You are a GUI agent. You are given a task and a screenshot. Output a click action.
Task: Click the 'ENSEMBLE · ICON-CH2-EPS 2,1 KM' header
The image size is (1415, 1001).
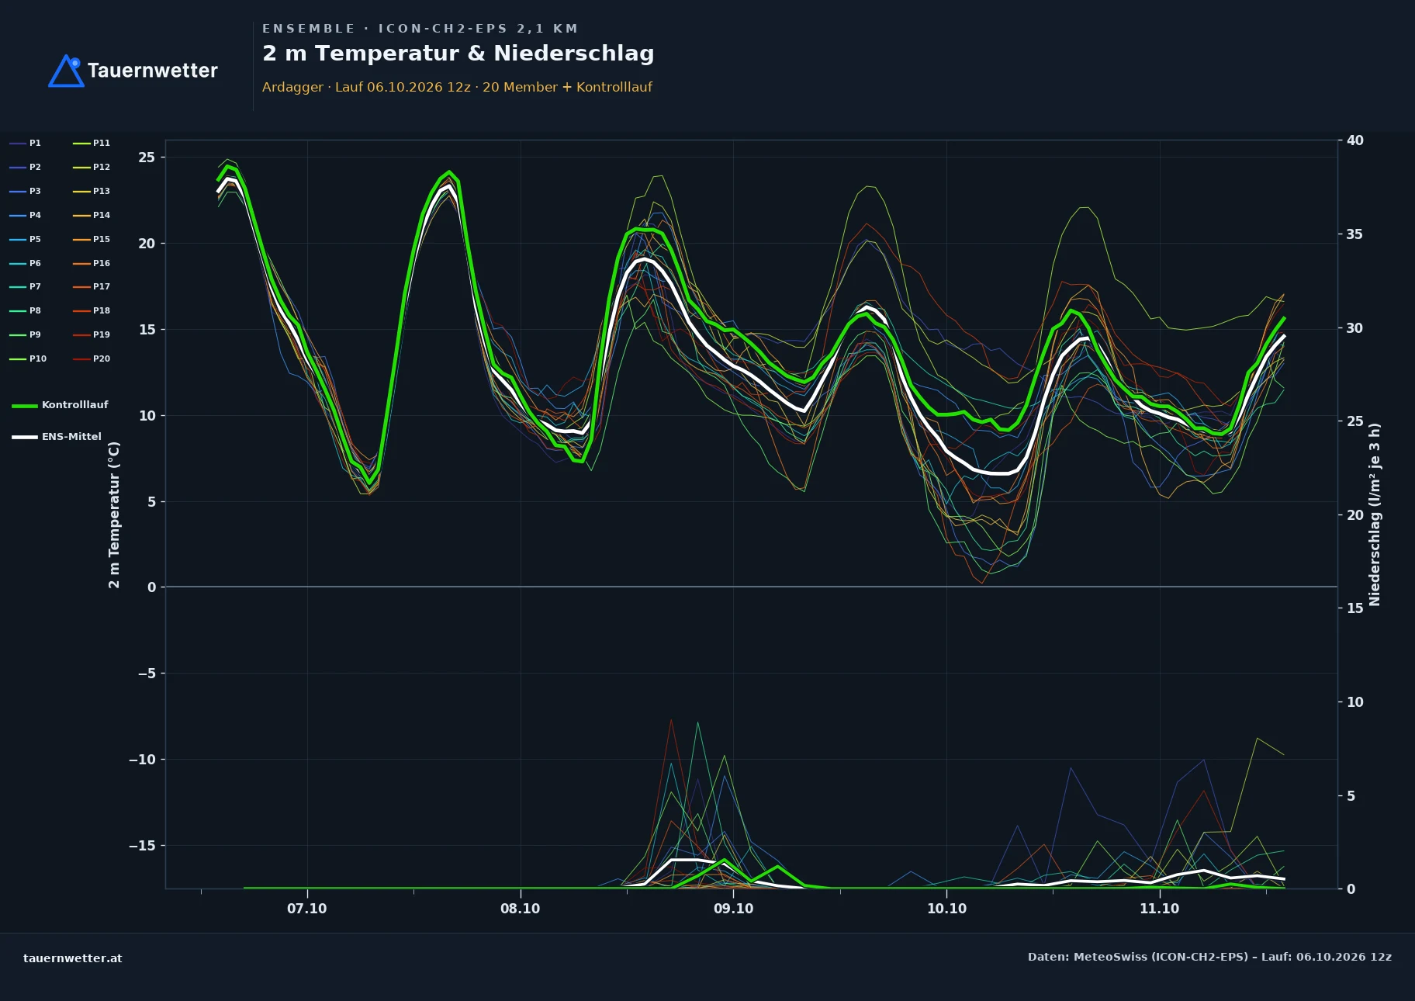pos(420,29)
